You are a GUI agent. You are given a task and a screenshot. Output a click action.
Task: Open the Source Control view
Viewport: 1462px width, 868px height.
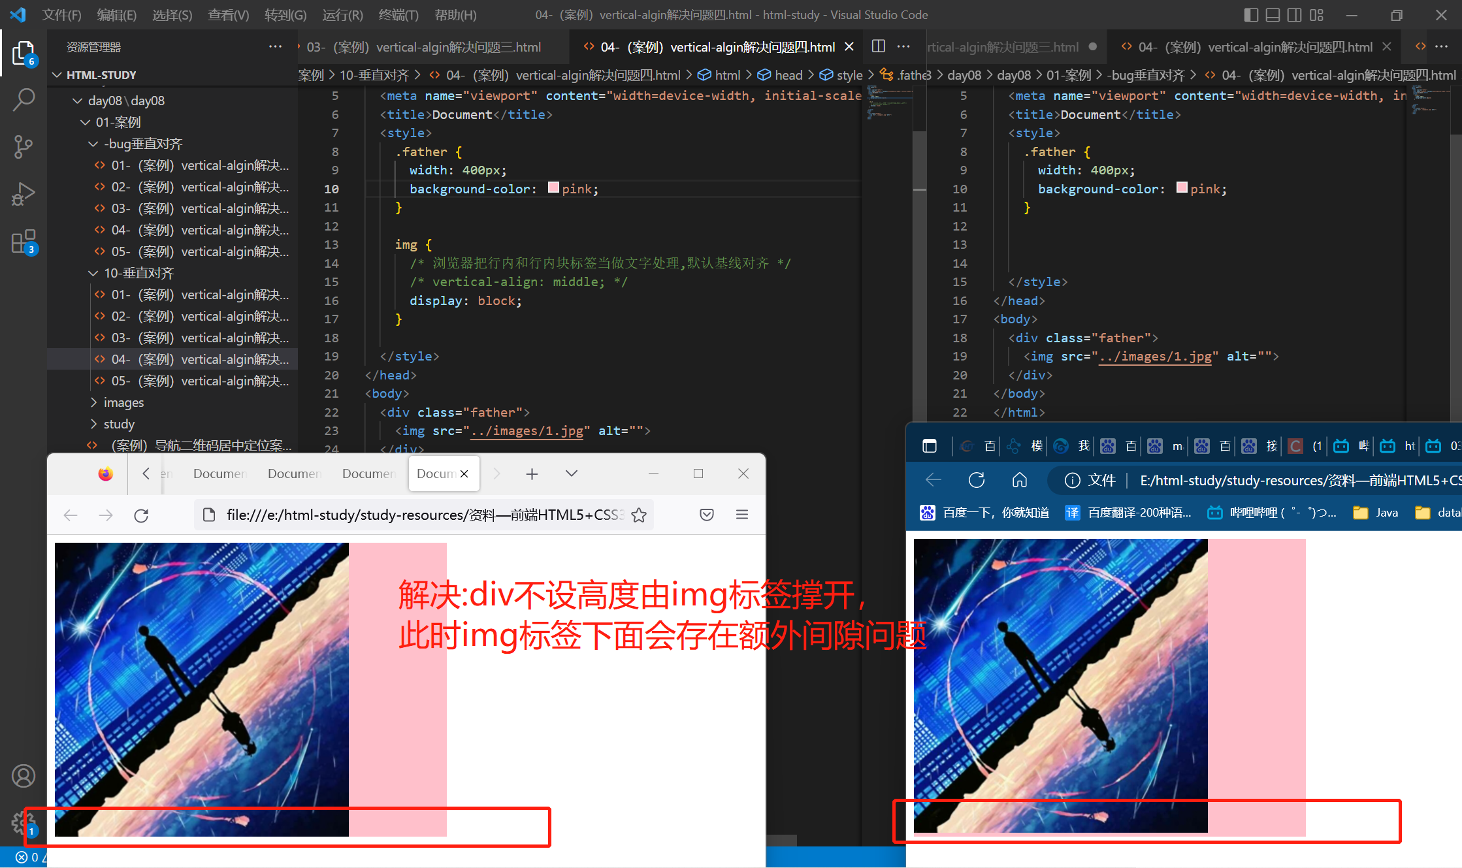24,147
